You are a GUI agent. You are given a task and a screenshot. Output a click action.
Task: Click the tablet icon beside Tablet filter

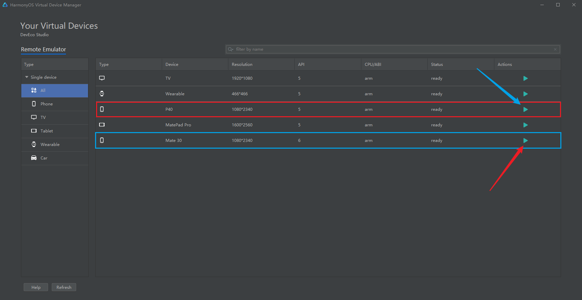click(x=34, y=131)
